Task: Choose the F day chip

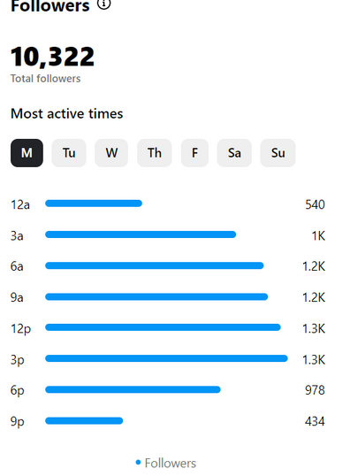Action: pyautogui.click(x=194, y=153)
